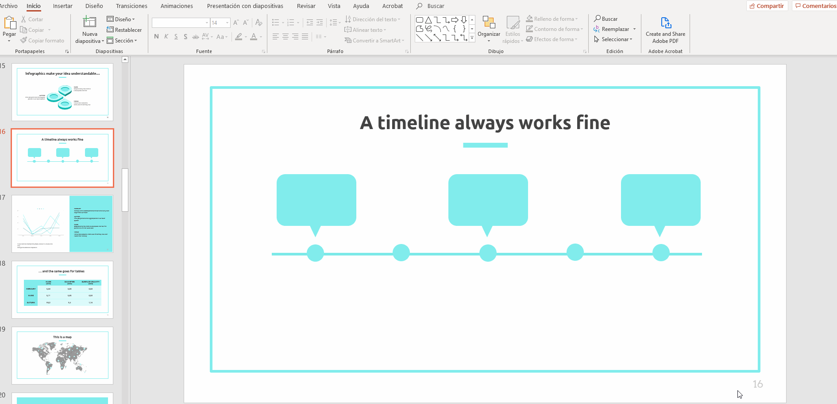Image resolution: width=837 pixels, height=404 pixels.
Task: Select the down arrow shape
Action: coord(464,20)
